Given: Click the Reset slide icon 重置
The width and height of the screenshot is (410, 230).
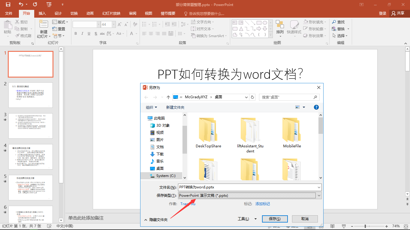Looking at the screenshot, I should point(55,29).
